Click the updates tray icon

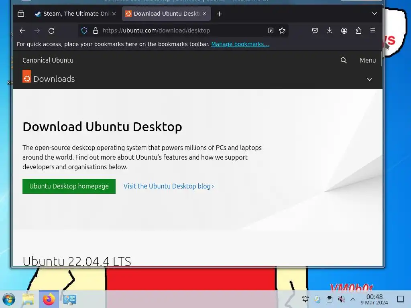pos(317,299)
